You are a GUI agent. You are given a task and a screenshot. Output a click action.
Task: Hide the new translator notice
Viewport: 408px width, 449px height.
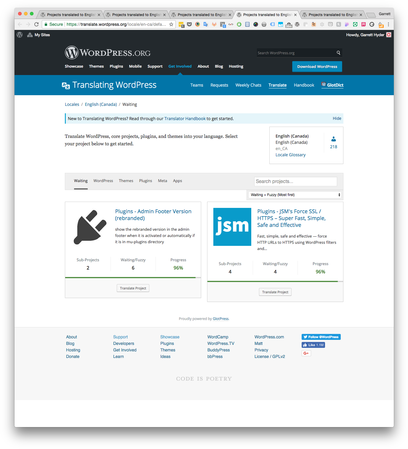[x=337, y=118]
